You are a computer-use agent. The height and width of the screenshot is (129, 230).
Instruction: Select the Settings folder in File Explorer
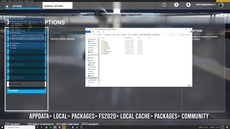[x=105, y=50]
